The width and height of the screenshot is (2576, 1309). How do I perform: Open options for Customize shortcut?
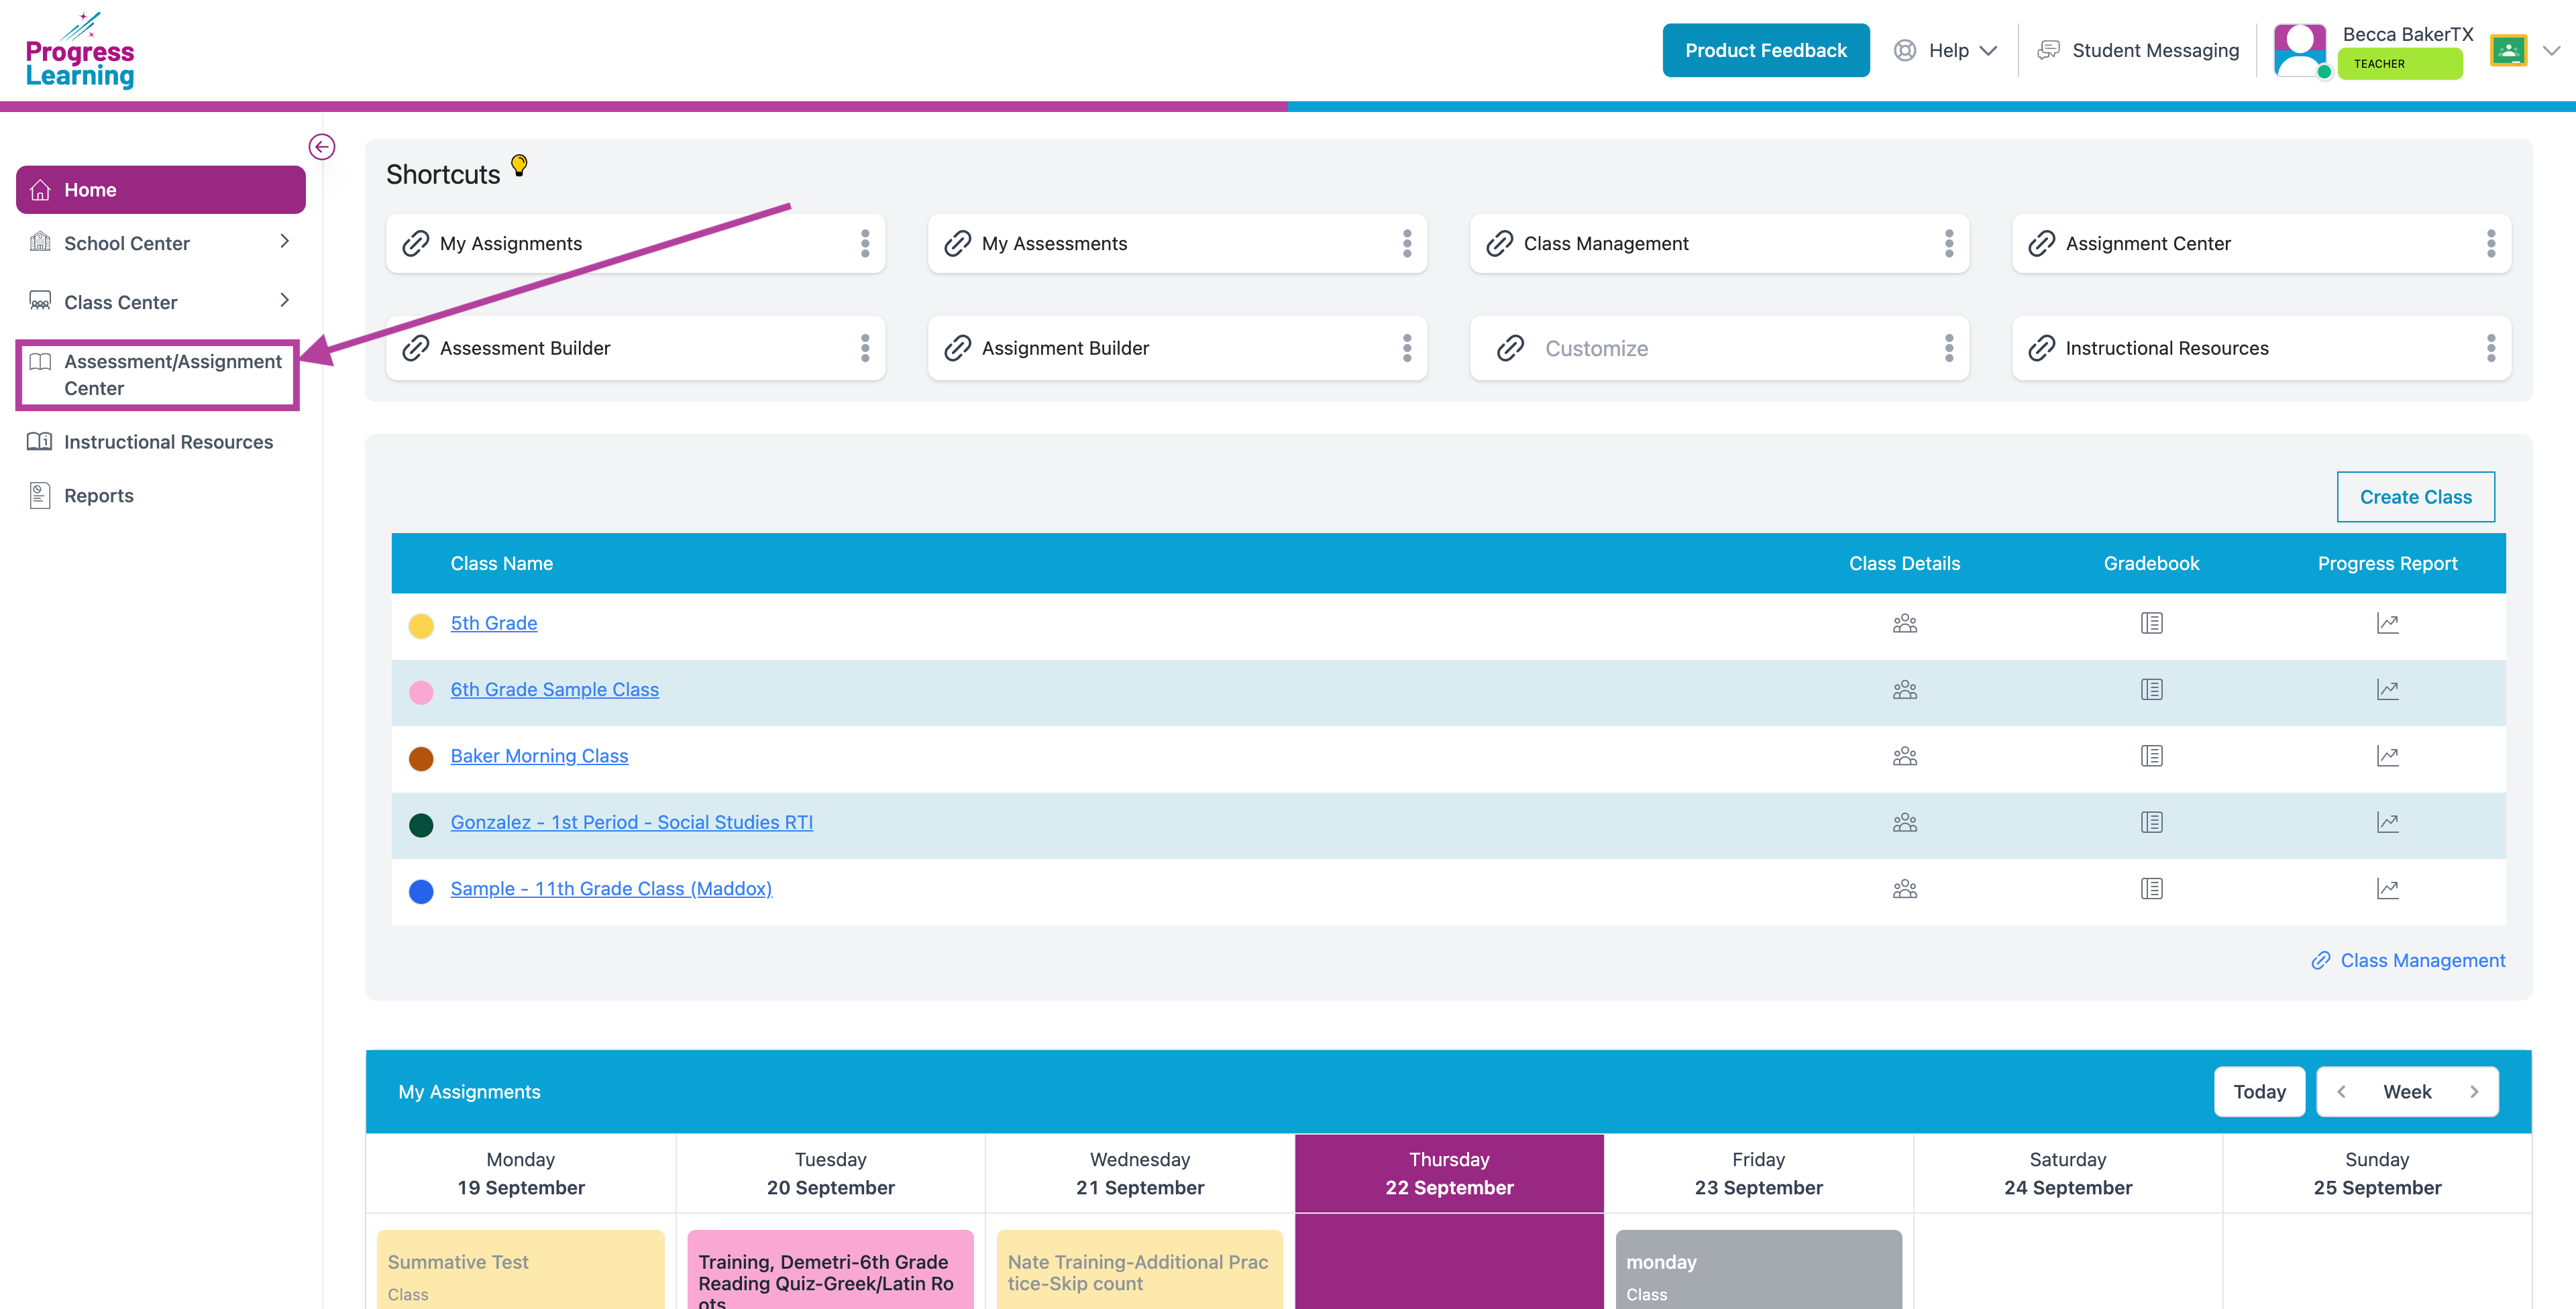[1949, 348]
